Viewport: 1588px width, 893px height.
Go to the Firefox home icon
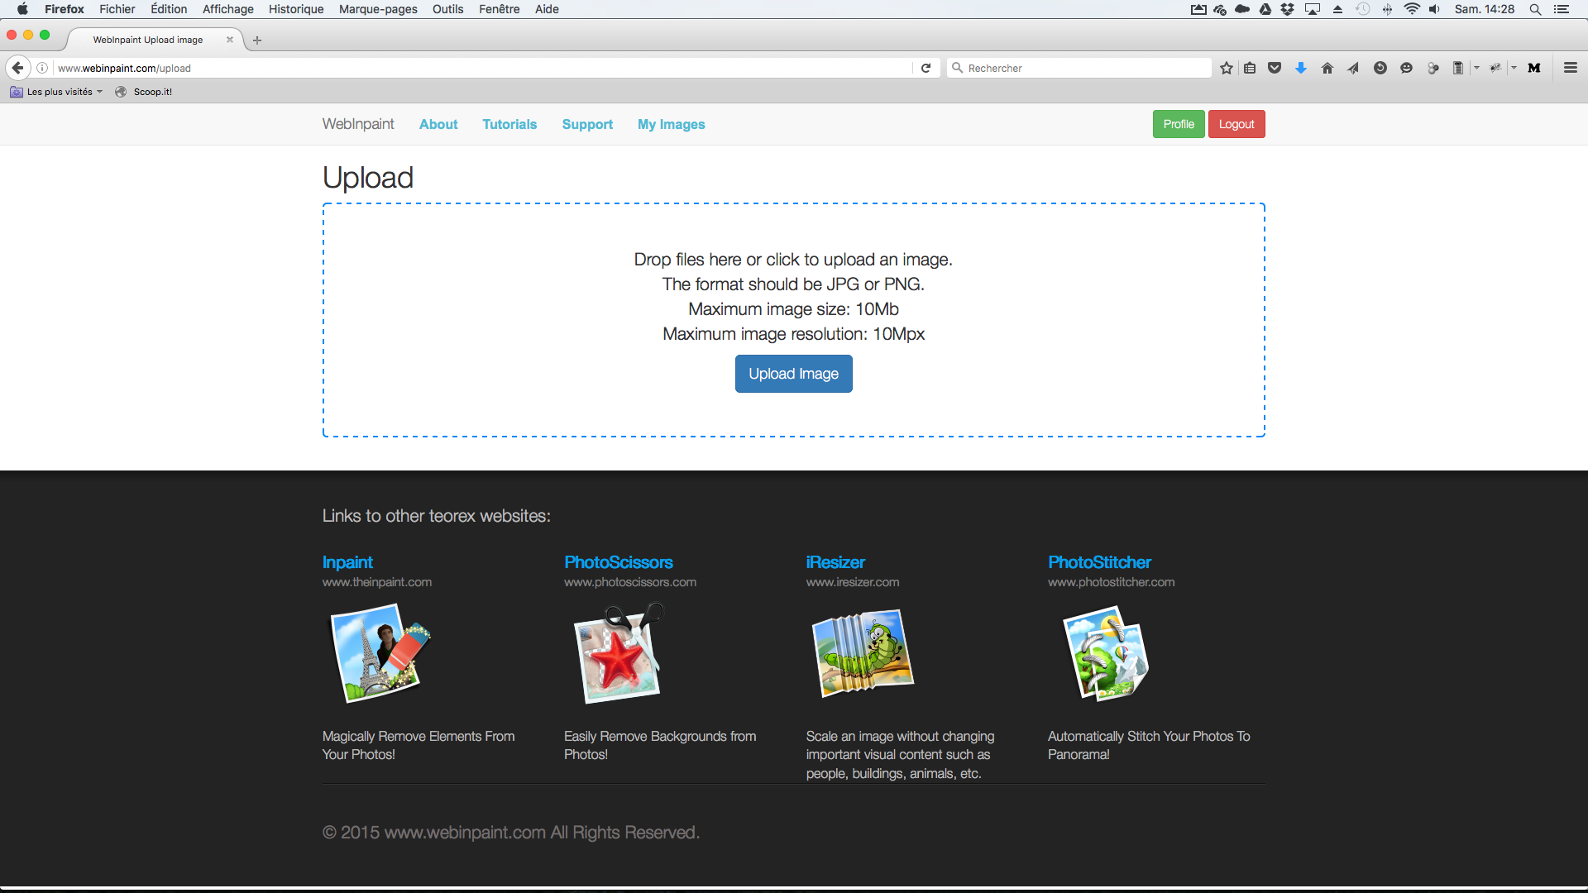click(1327, 68)
